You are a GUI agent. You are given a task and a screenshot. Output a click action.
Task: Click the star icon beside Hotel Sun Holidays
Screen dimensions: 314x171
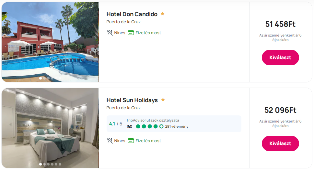pyautogui.click(x=163, y=100)
